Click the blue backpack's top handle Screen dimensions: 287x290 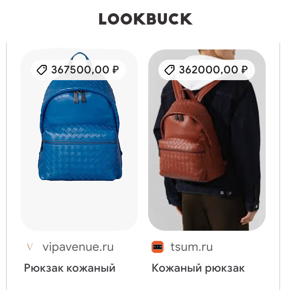pos(80,56)
